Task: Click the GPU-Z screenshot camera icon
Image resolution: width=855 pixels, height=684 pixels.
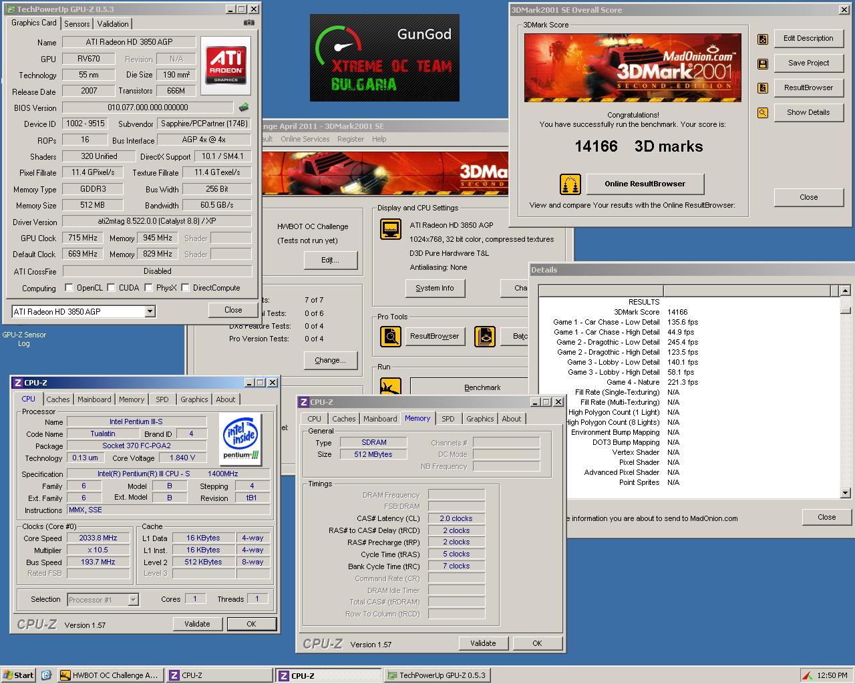Action: point(248,23)
